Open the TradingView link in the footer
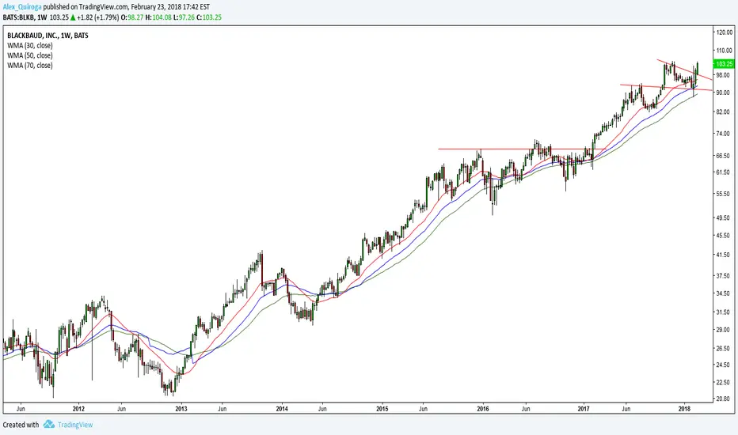The image size is (738, 435). [75, 425]
